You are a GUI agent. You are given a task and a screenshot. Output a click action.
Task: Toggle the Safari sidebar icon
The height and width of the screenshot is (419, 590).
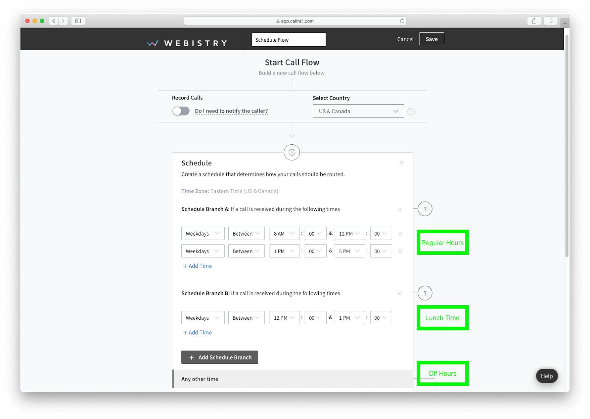click(x=78, y=21)
